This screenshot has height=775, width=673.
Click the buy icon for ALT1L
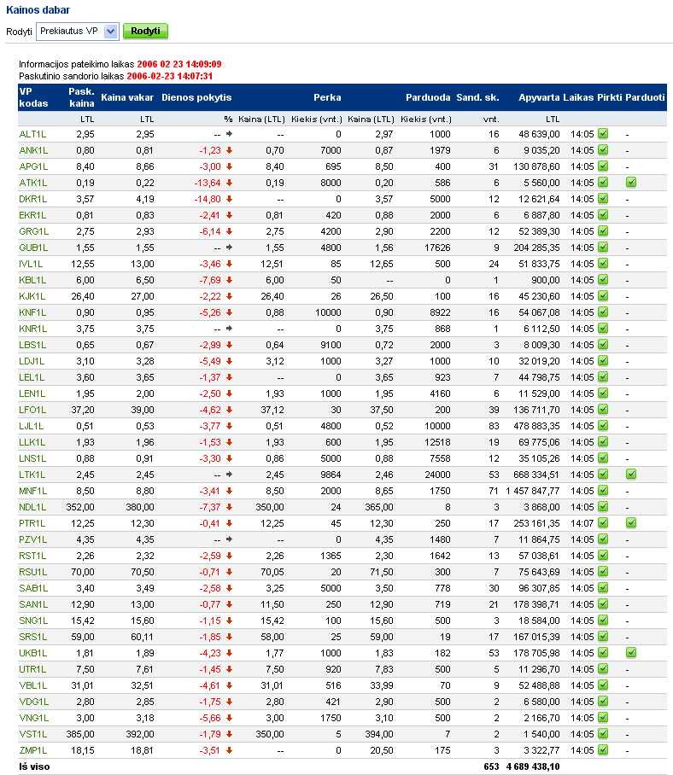pos(603,133)
